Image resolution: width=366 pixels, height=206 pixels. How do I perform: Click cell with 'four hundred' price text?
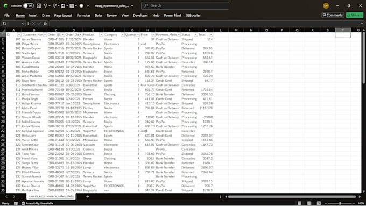[x=147, y=85]
